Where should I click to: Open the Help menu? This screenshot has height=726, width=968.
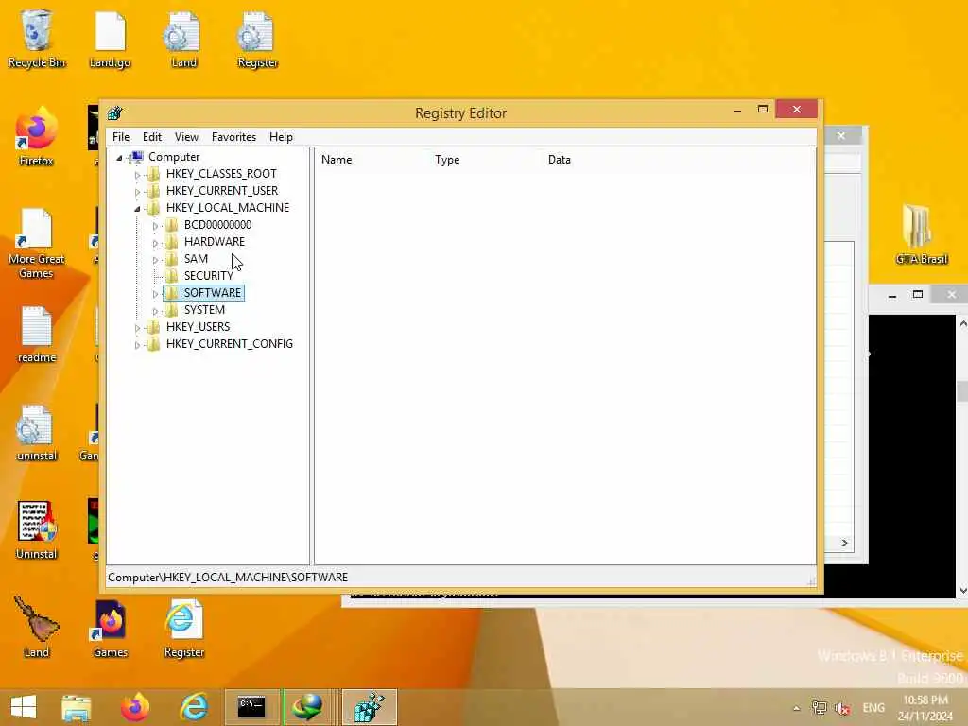click(x=281, y=137)
